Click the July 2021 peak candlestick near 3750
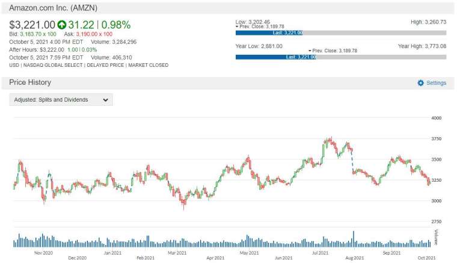 pos(331,141)
